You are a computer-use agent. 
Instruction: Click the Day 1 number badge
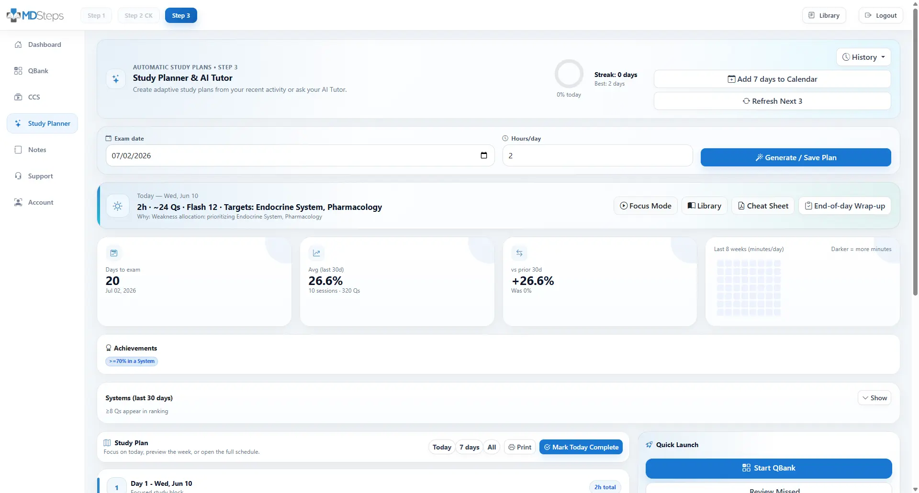point(117,486)
